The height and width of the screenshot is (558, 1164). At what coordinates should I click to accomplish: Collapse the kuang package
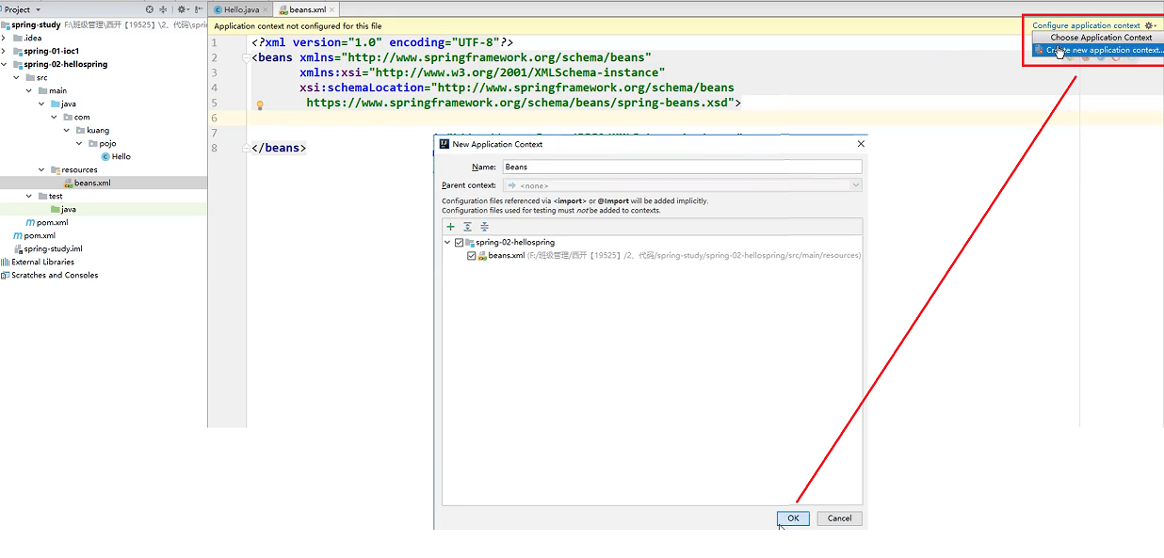point(67,130)
